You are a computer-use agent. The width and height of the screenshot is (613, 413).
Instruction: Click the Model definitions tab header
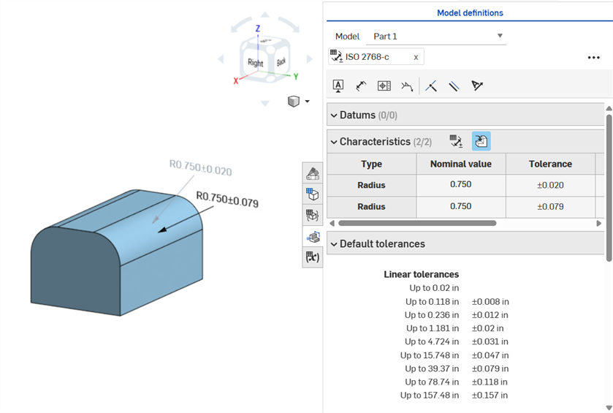[x=470, y=12]
